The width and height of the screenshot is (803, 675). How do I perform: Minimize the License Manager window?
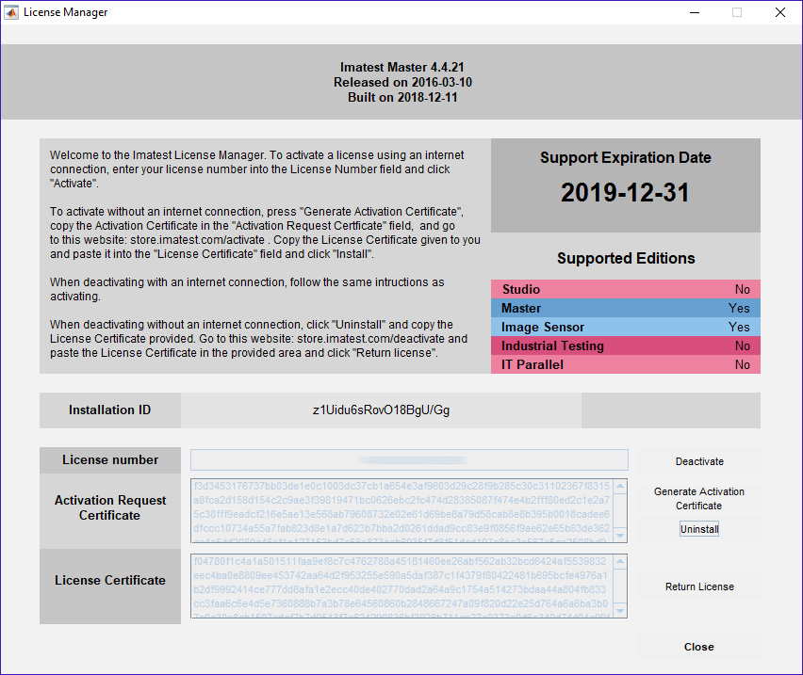pos(695,12)
